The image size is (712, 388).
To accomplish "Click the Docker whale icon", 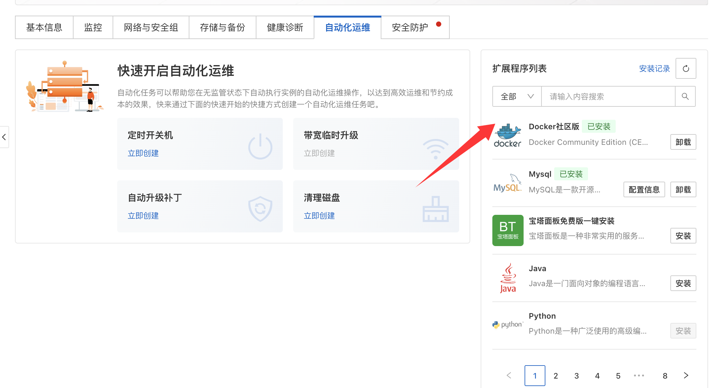I will [507, 135].
